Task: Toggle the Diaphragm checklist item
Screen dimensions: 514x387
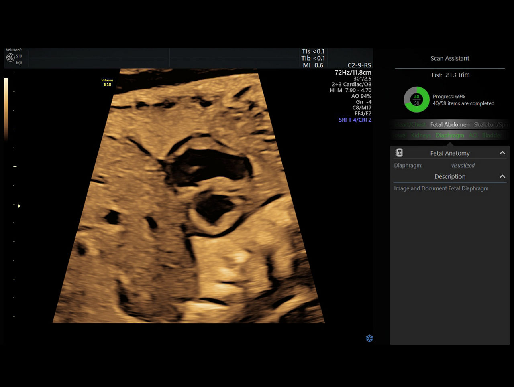Action: pyautogui.click(x=450, y=135)
